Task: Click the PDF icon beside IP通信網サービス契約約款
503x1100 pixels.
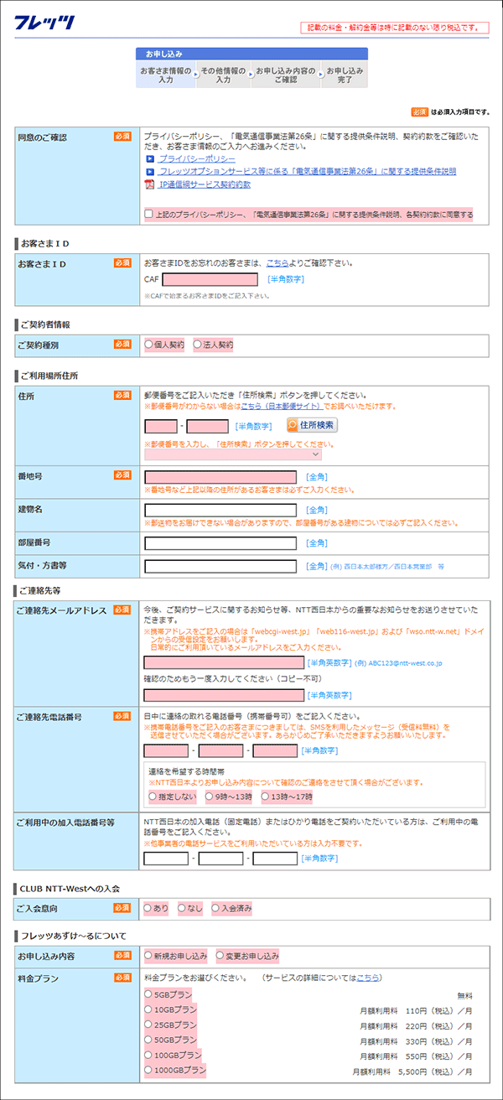Action: 150,184
